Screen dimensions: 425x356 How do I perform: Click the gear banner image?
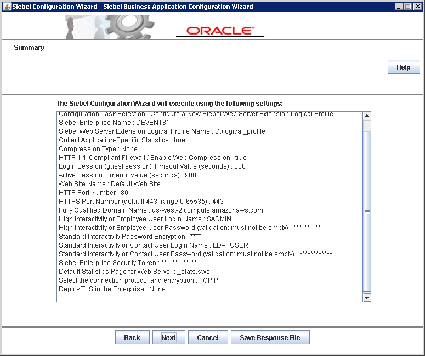pos(110,27)
